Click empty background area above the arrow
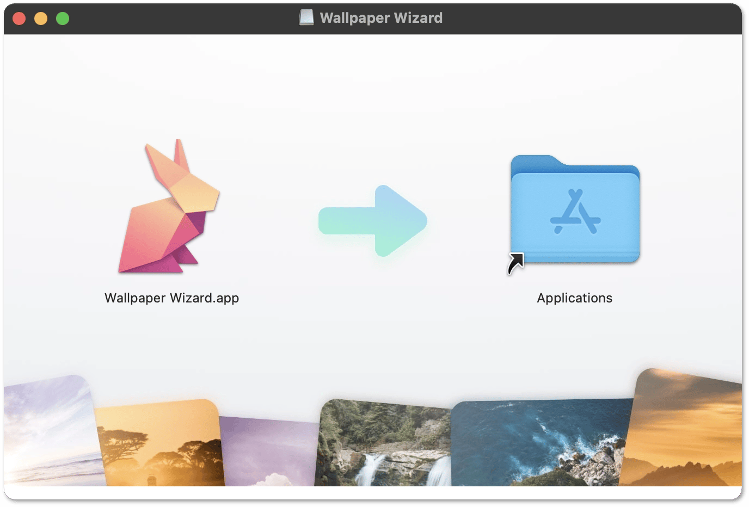Screen dimensions: 749x507 tap(373, 109)
